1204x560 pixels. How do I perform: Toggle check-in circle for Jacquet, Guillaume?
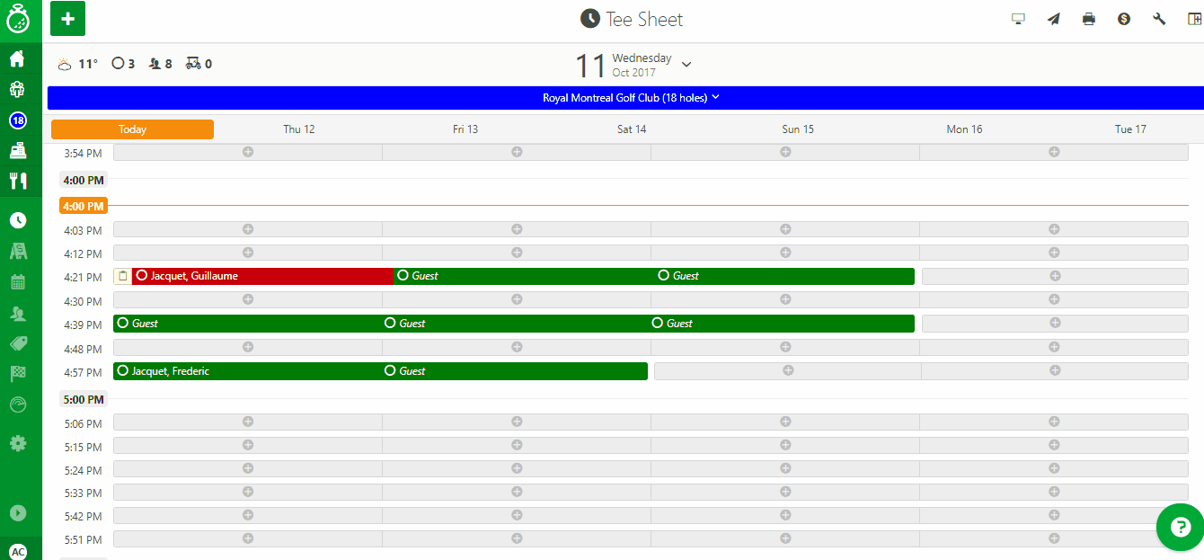[x=142, y=276]
